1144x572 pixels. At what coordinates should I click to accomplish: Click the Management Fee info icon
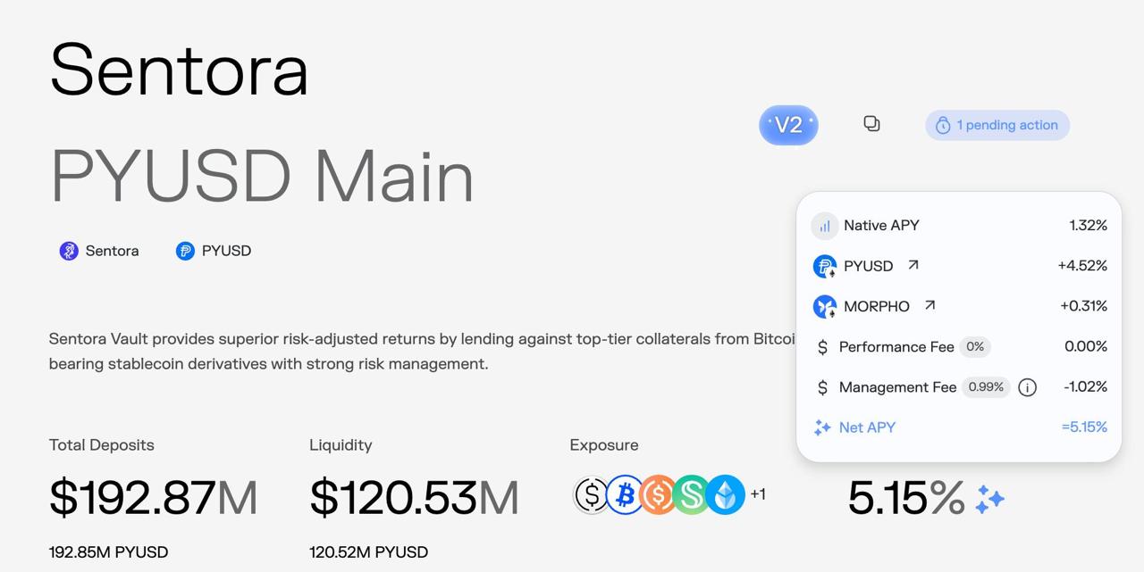(1028, 387)
